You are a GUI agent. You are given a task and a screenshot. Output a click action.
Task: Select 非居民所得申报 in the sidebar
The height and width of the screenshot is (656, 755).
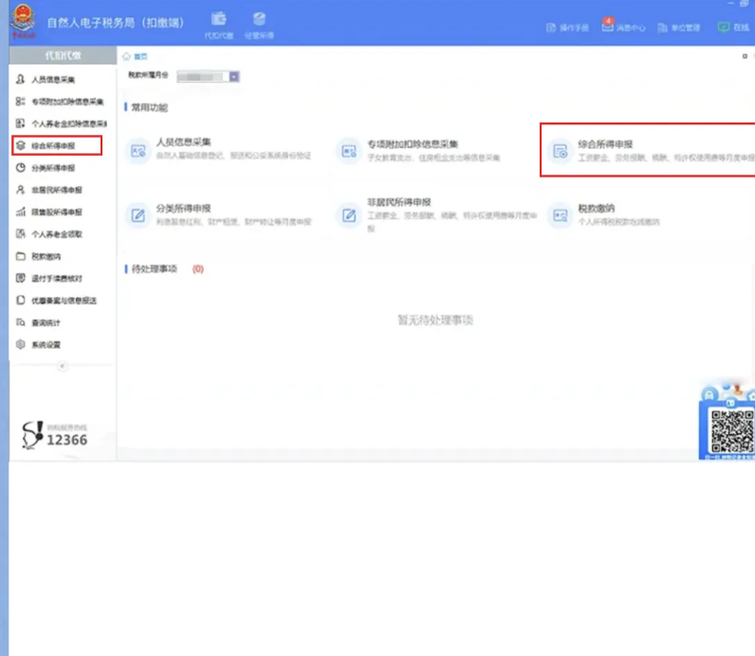(x=49, y=190)
